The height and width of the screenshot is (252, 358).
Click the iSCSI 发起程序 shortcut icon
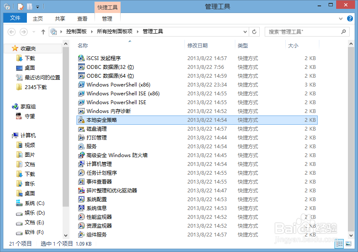point(81,58)
